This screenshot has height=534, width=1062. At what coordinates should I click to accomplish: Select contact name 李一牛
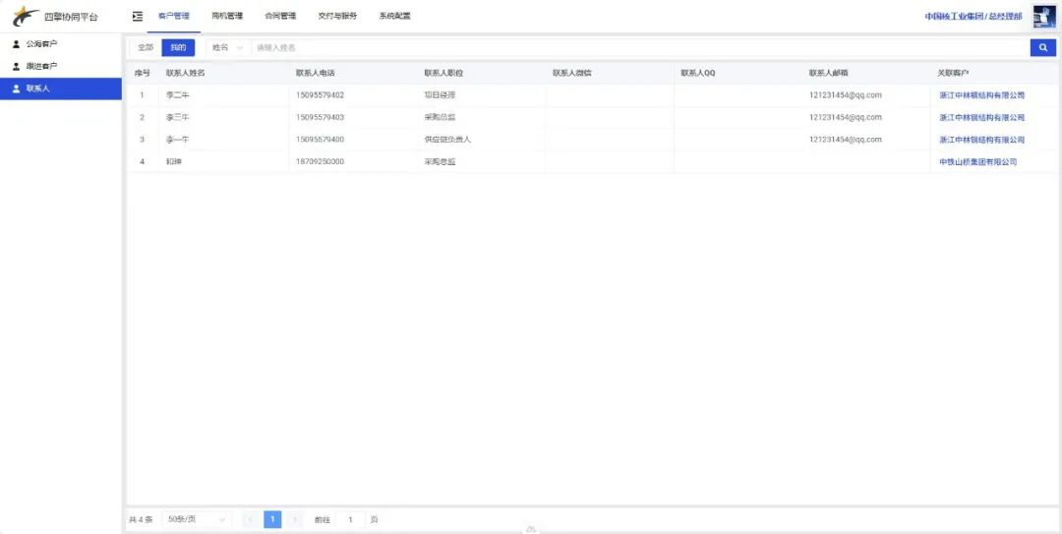pos(177,141)
